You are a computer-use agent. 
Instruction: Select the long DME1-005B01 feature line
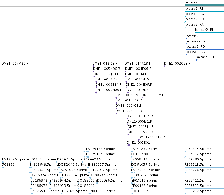175,145
